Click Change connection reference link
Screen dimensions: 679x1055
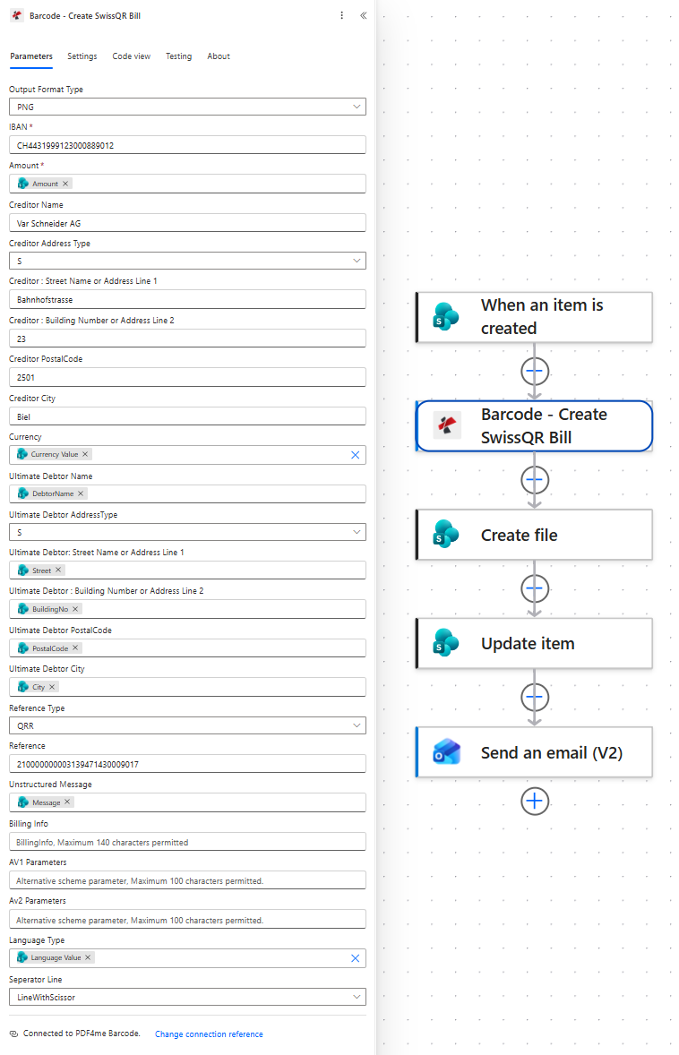(209, 1034)
